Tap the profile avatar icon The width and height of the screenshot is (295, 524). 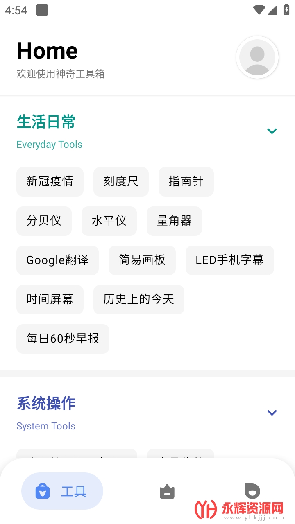pos(257,57)
